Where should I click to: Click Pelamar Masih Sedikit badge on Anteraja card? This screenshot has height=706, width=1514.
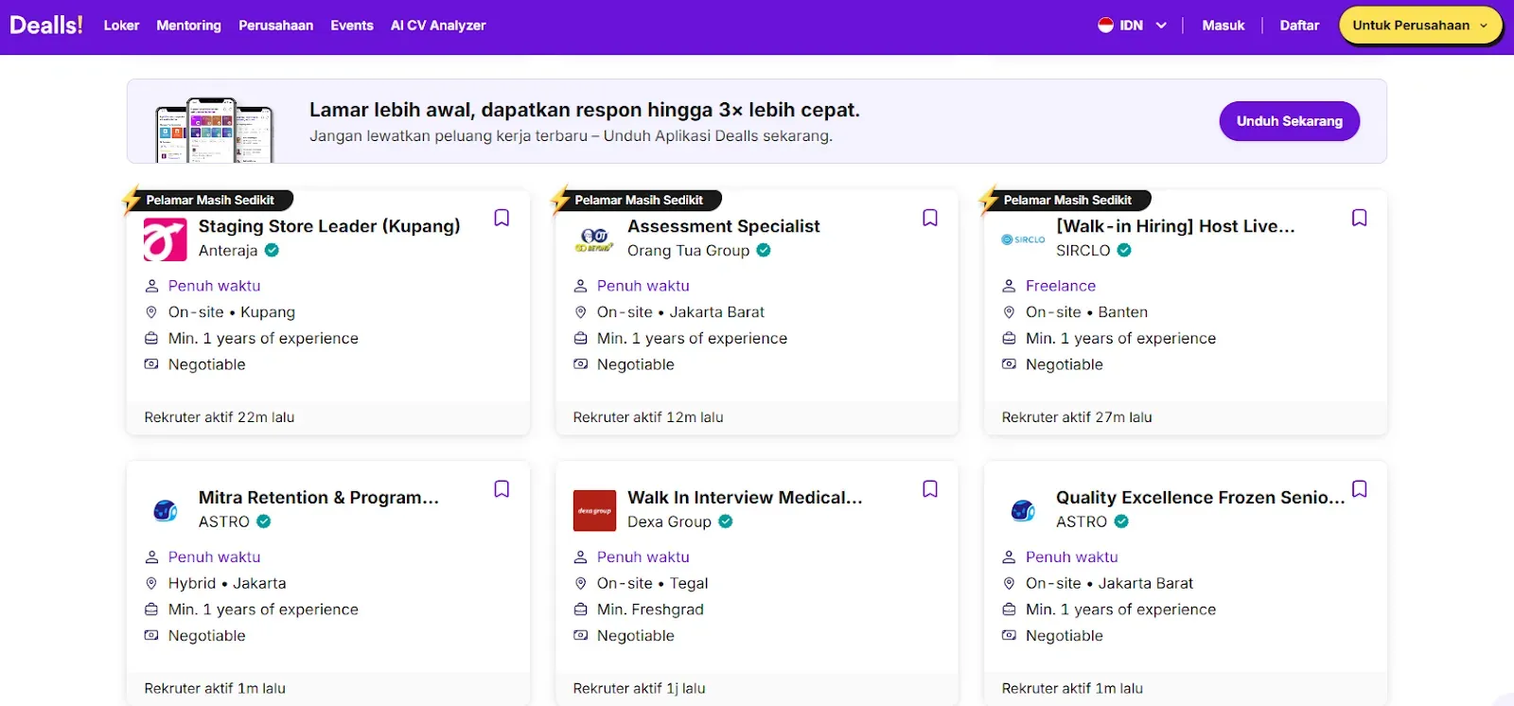[x=210, y=200]
